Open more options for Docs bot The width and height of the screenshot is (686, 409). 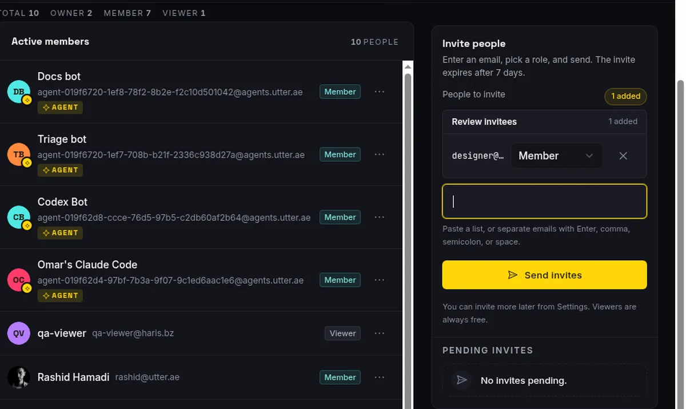pos(380,92)
